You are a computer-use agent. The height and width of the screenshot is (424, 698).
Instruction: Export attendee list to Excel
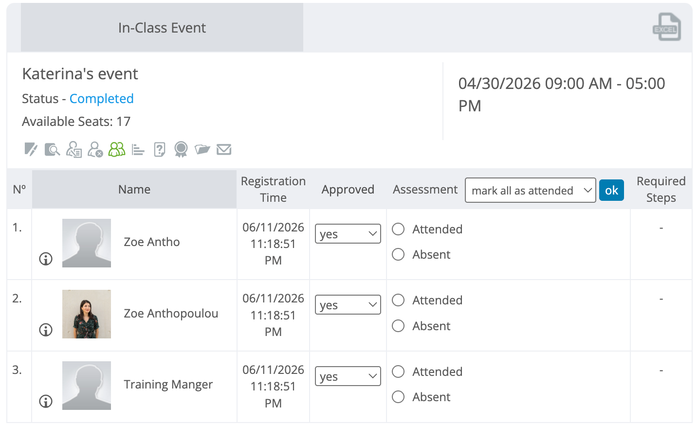coord(666,27)
